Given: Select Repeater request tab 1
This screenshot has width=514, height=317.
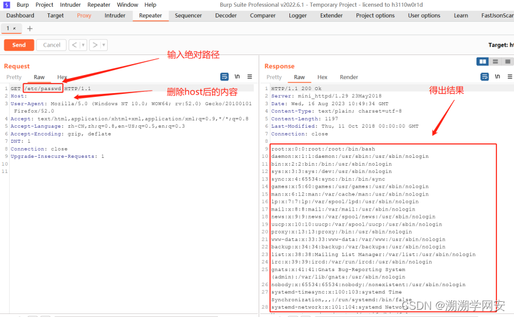Looking at the screenshot, I should (x=8, y=28).
